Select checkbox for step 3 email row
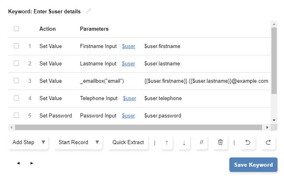 tap(16, 81)
